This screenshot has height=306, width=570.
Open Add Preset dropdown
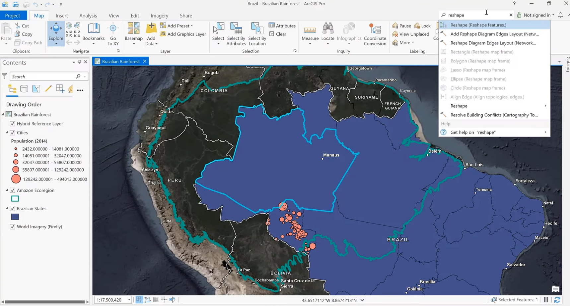177,25
